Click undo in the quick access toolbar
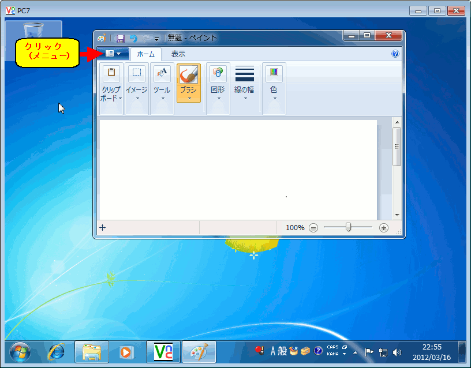Screen dimensions: 471x368 [x=133, y=38]
